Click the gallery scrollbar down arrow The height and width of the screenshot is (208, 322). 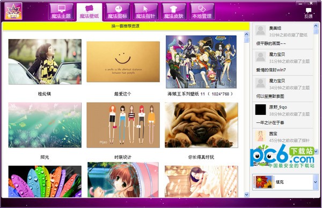(x=246, y=194)
